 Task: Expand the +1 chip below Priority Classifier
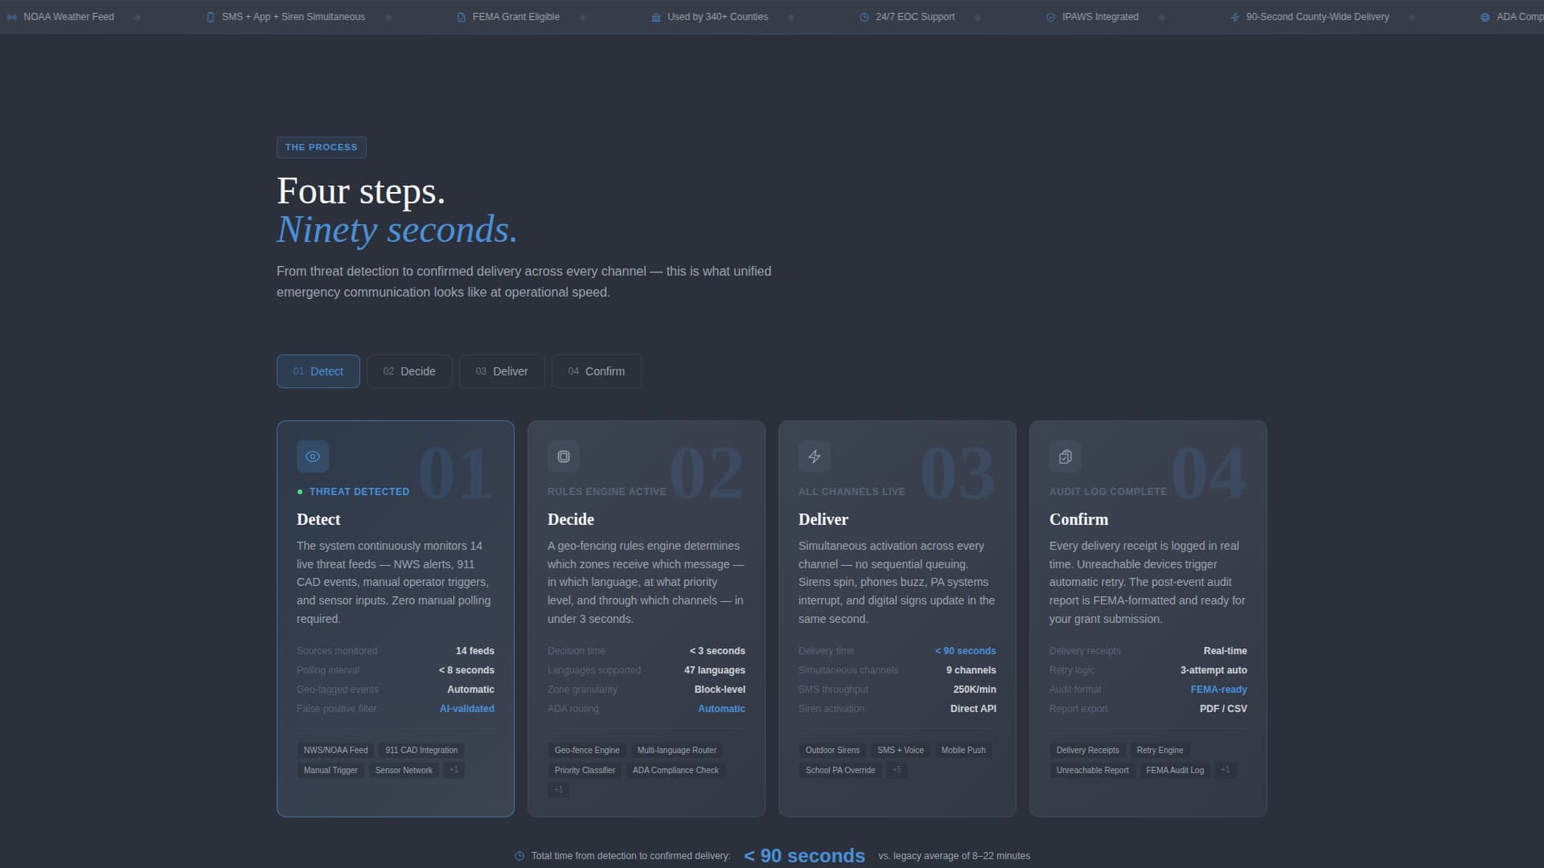coord(558,789)
